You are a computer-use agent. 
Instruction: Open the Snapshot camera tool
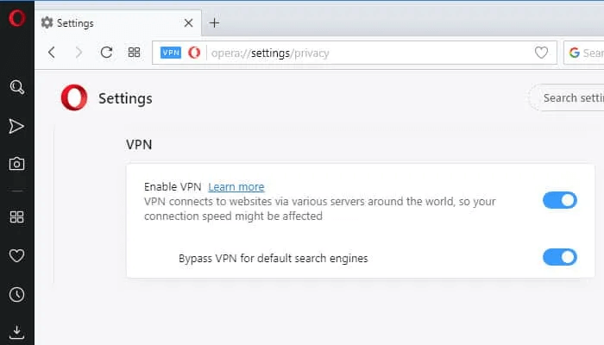point(16,164)
